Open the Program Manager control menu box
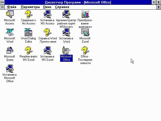 2,2
